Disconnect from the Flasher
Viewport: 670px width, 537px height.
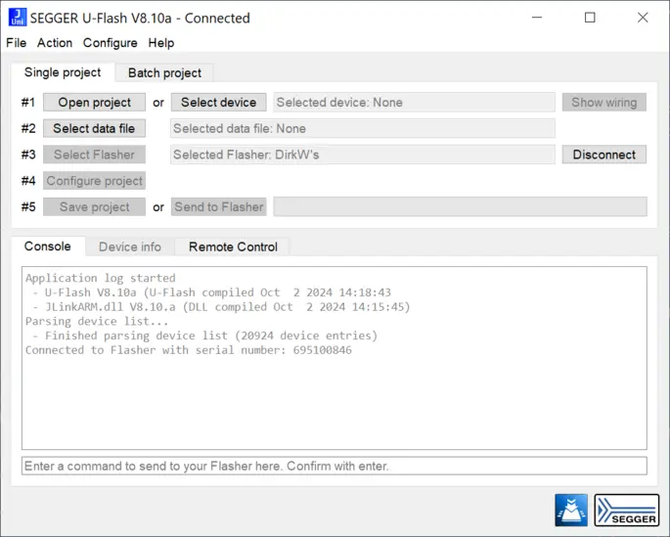click(604, 155)
